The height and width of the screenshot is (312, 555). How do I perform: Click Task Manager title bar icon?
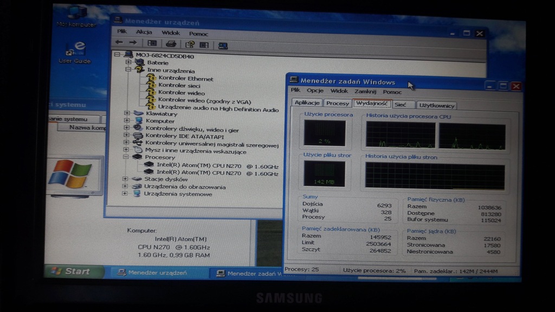[x=294, y=80]
